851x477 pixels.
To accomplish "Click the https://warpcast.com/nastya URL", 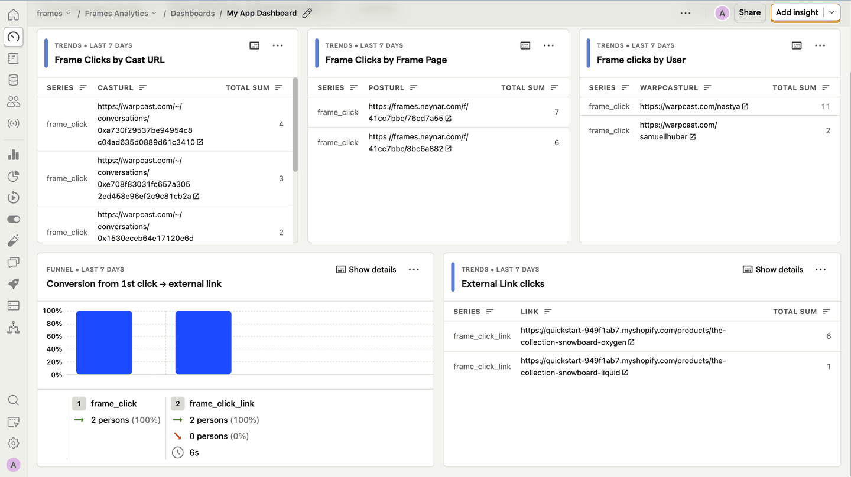I will pyautogui.click(x=690, y=107).
